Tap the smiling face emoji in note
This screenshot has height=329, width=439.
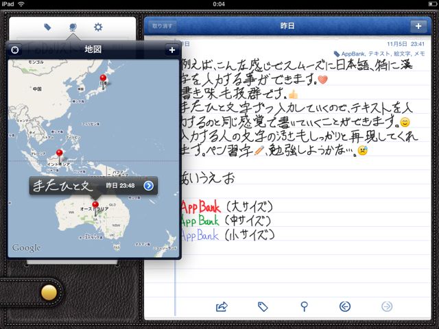tap(405, 122)
